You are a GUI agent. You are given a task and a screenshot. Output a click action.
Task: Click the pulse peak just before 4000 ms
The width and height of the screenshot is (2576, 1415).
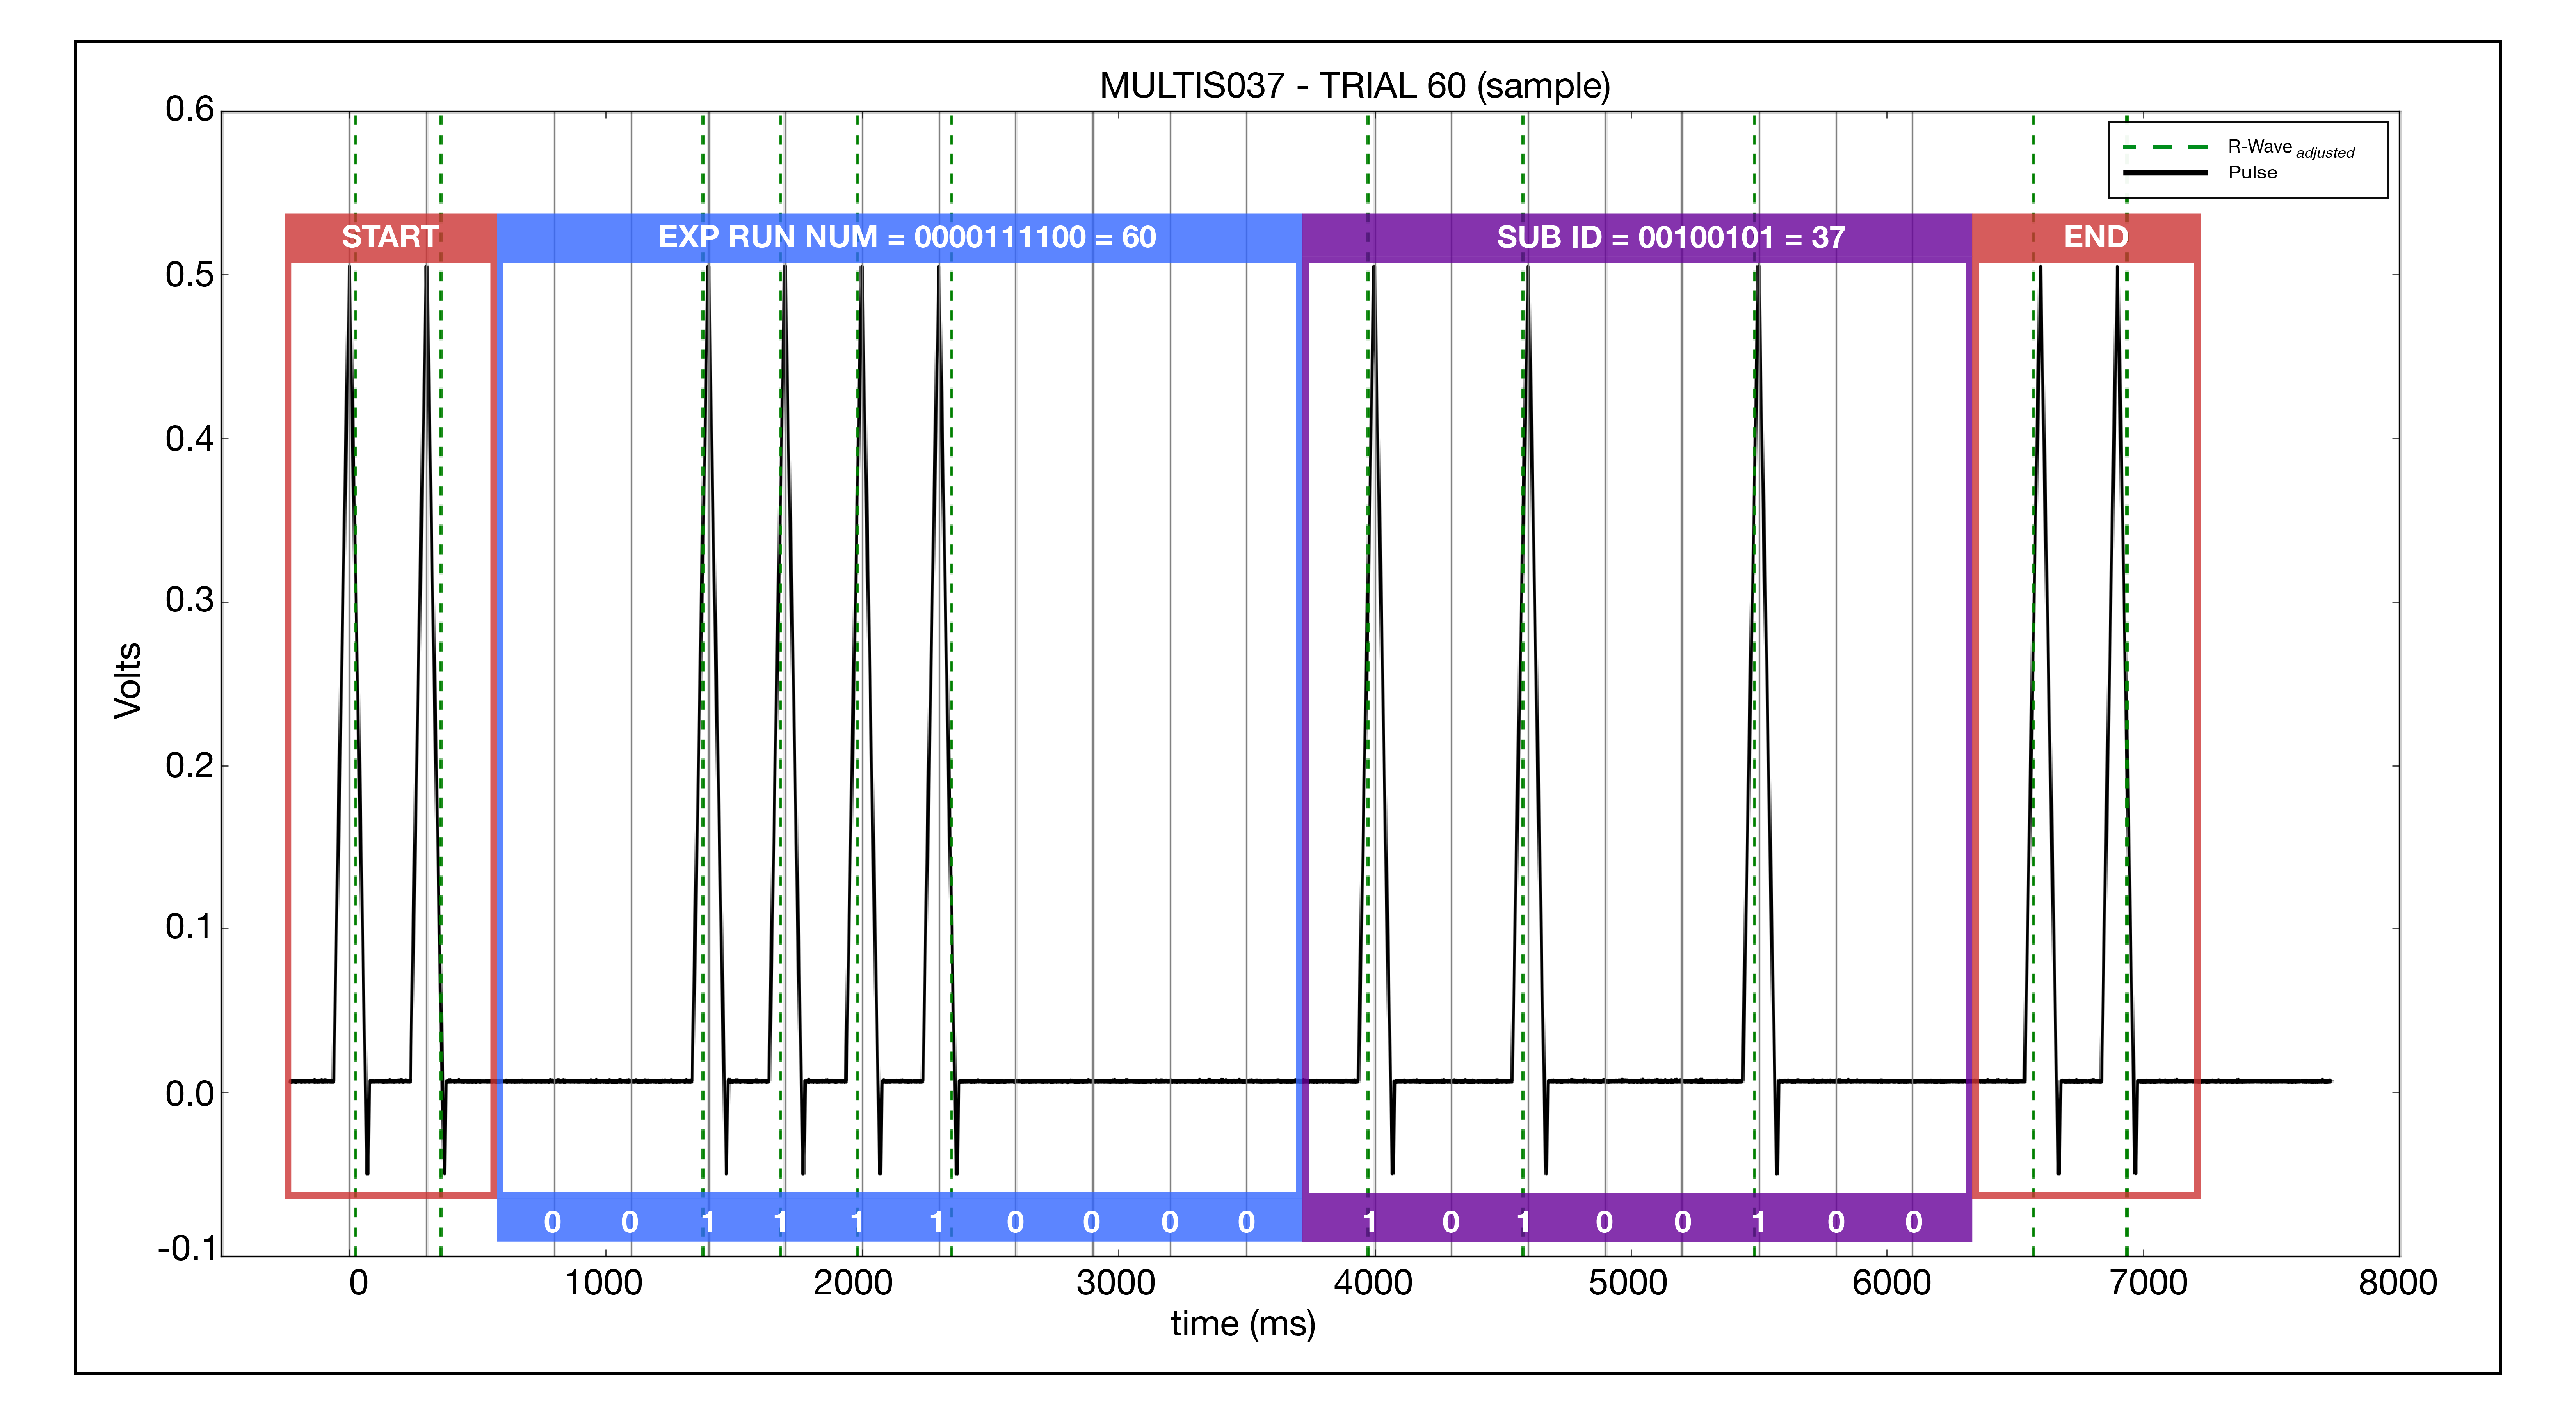coord(1374,268)
